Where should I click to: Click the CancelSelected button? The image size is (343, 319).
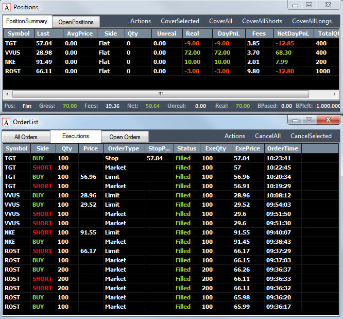(311, 136)
